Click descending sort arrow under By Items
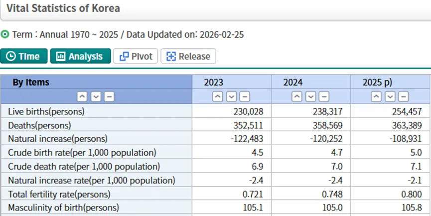The width and height of the screenshot is (431, 216). click(x=96, y=97)
